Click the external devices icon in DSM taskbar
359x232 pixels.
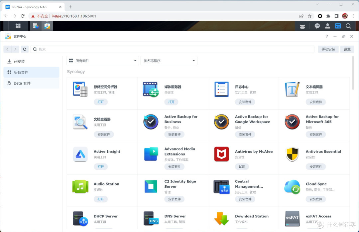302,26
